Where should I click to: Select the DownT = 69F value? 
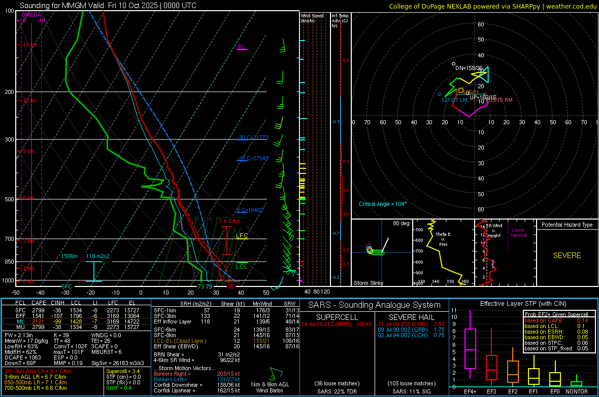click(20, 363)
